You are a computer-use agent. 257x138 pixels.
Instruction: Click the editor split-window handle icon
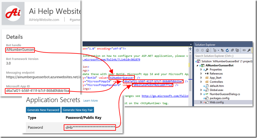point(190,49)
